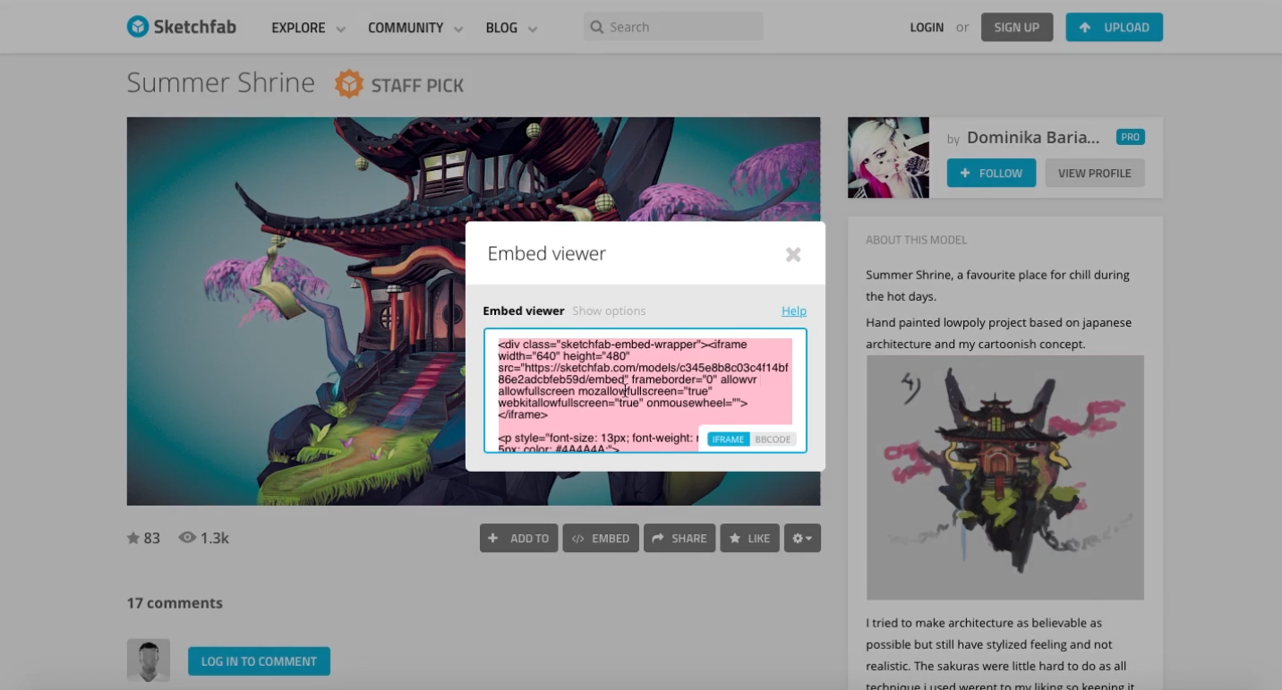Open the concept art sketch image

pos(1005,477)
